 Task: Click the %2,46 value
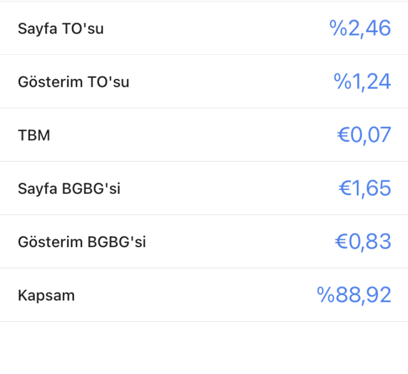point(360,28)
